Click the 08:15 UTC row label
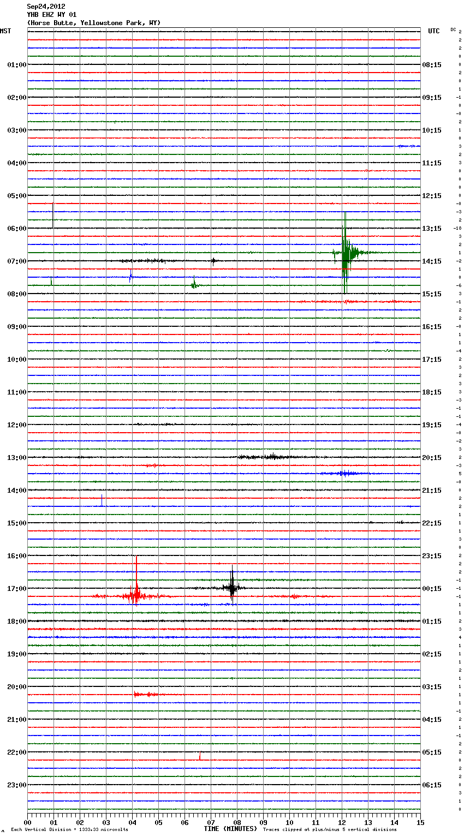The image size is (464, 837). pyautogui.click(x=432, y=65)
